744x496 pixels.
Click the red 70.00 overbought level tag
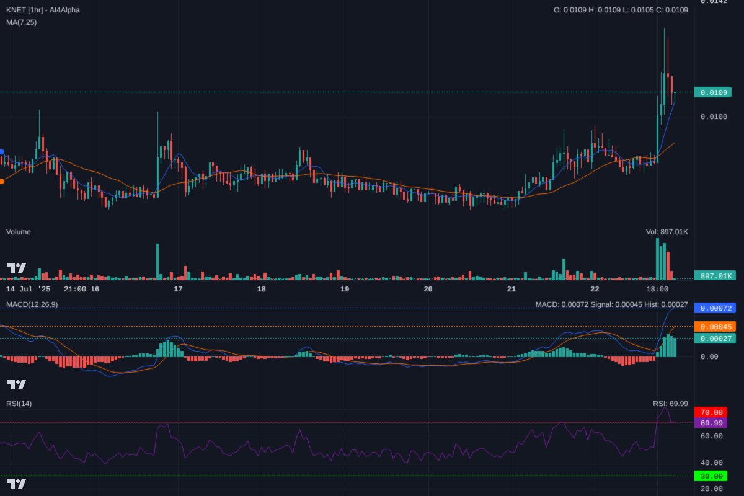click(711, 412)
